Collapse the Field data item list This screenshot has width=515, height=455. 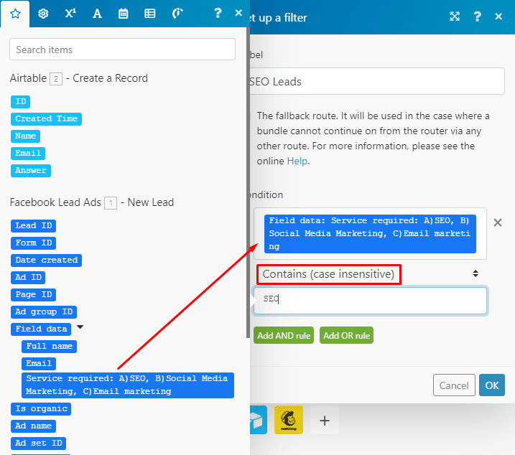coord(80,328)
